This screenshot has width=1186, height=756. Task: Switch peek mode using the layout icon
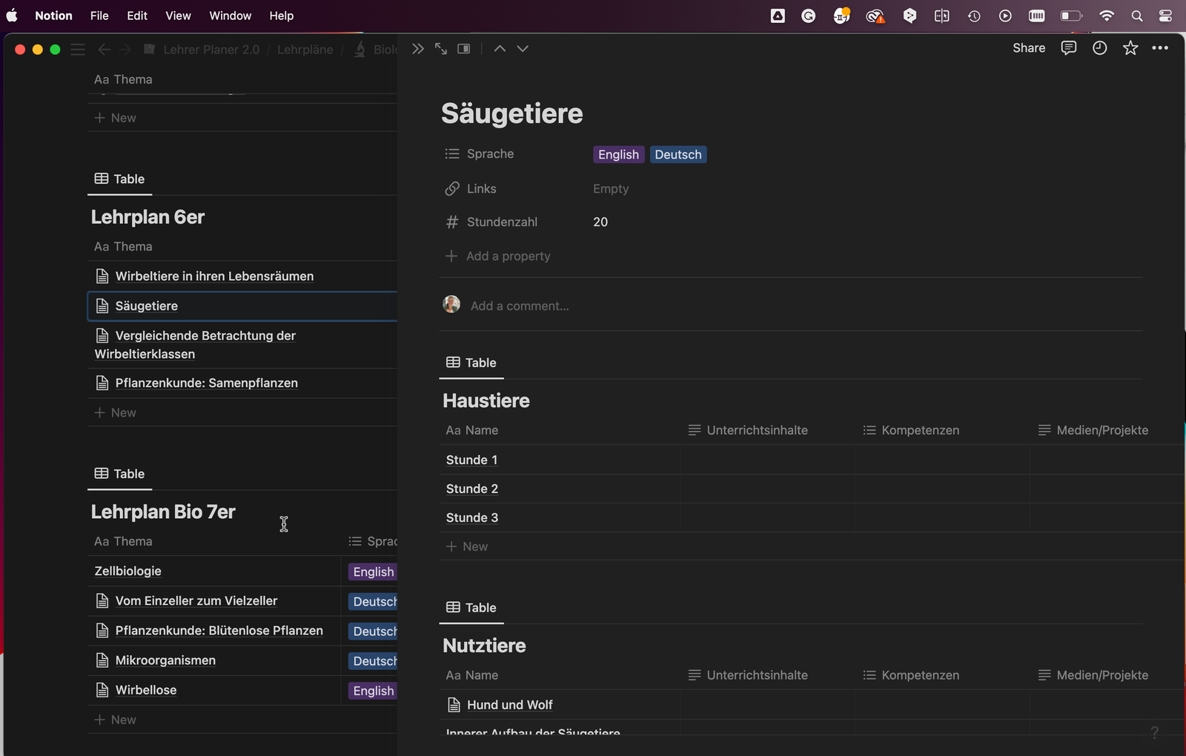point(464,49)
